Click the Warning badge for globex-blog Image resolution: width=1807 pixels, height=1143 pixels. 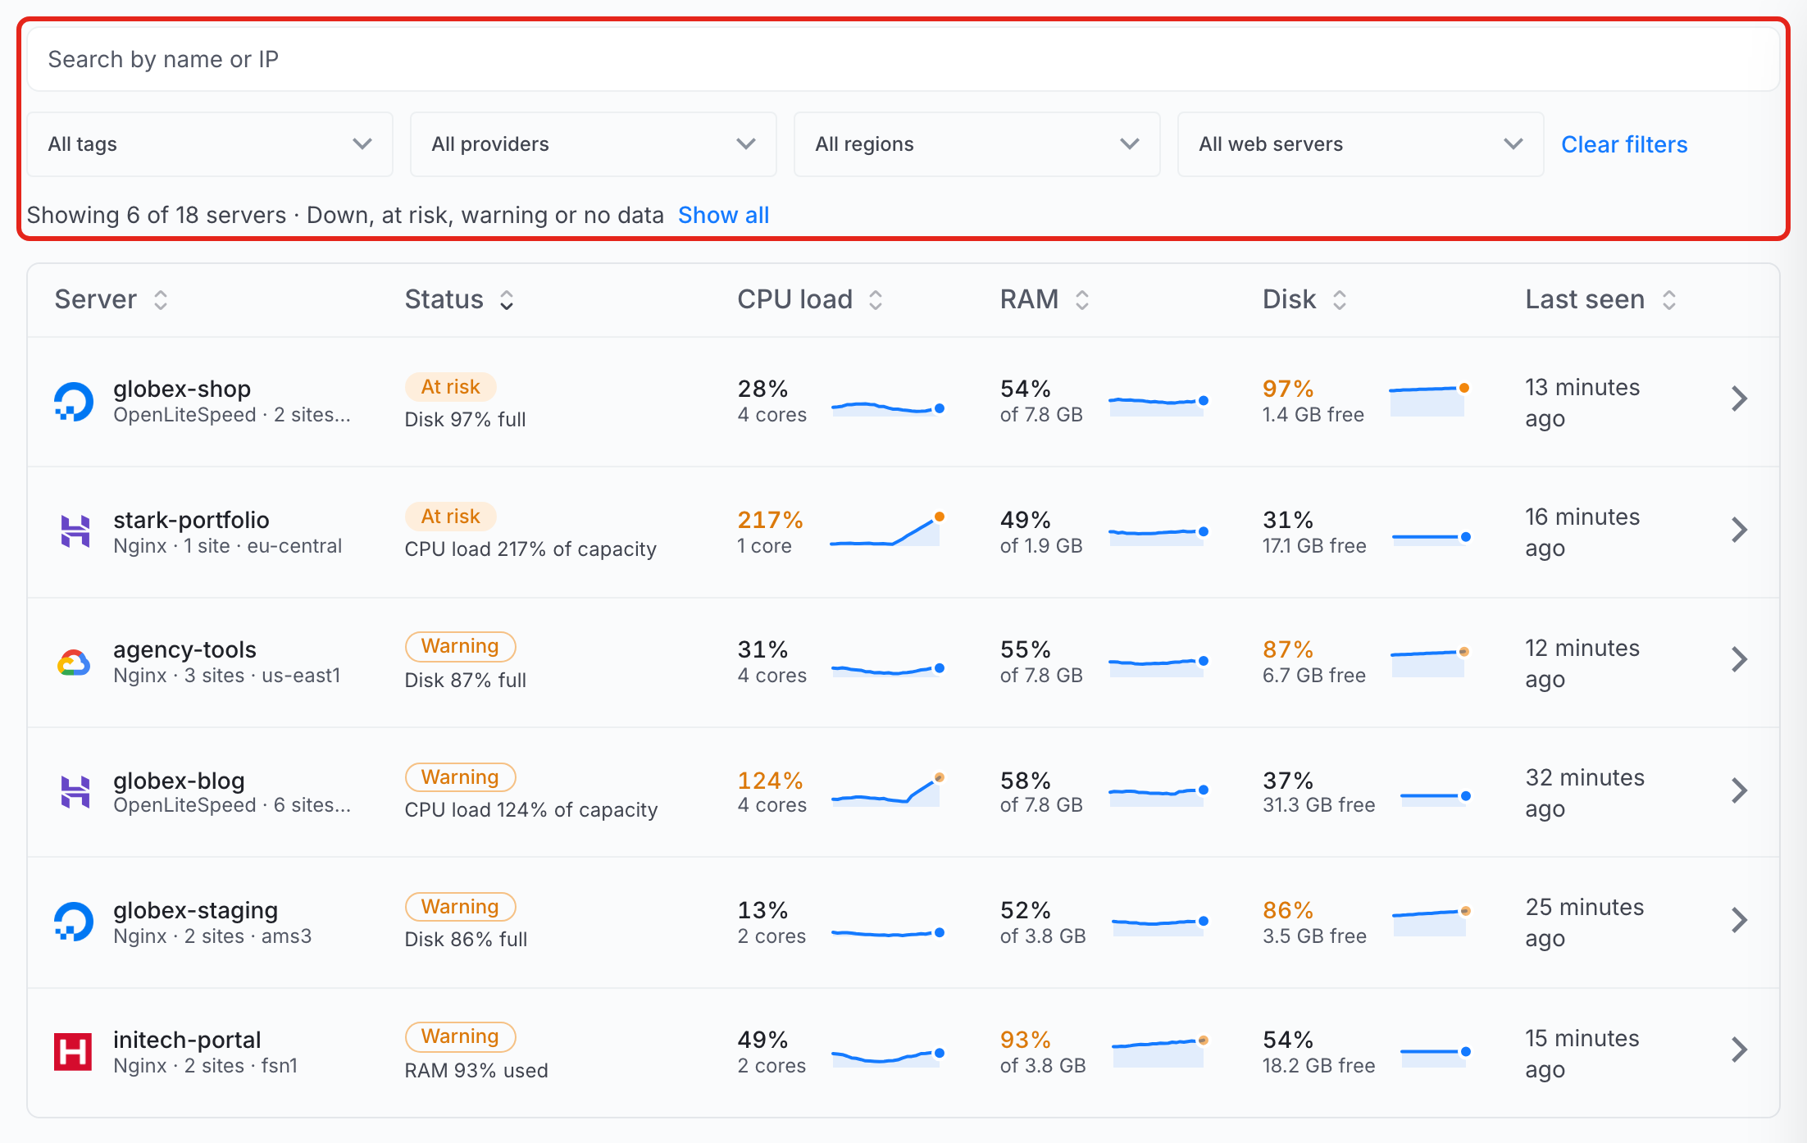(x=460, y=777)
